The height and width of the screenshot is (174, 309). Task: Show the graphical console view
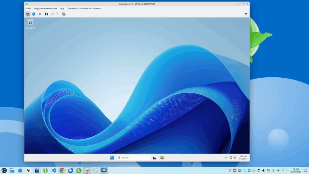click(x=28, y=14)
